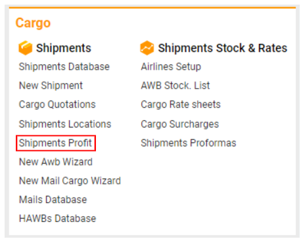305x241 pixels.
Task: Click the Shipments Stock & Rates chart icon
Action: (x=147, y=48)
